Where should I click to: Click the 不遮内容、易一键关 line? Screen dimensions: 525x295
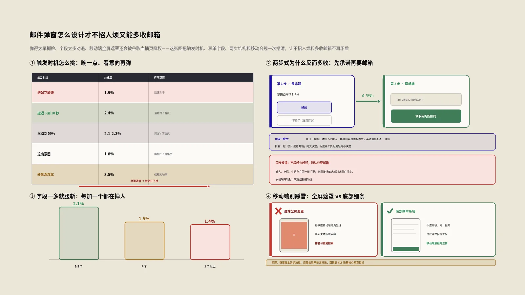pyautogui.click(x=438, y=225)
